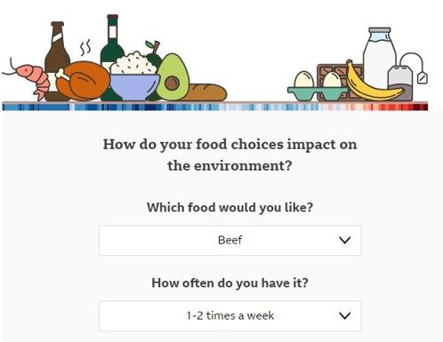Viewport: 443px width, 342px height.
Task: Click the eggs in carton illustration
Action: click(317, 86)
